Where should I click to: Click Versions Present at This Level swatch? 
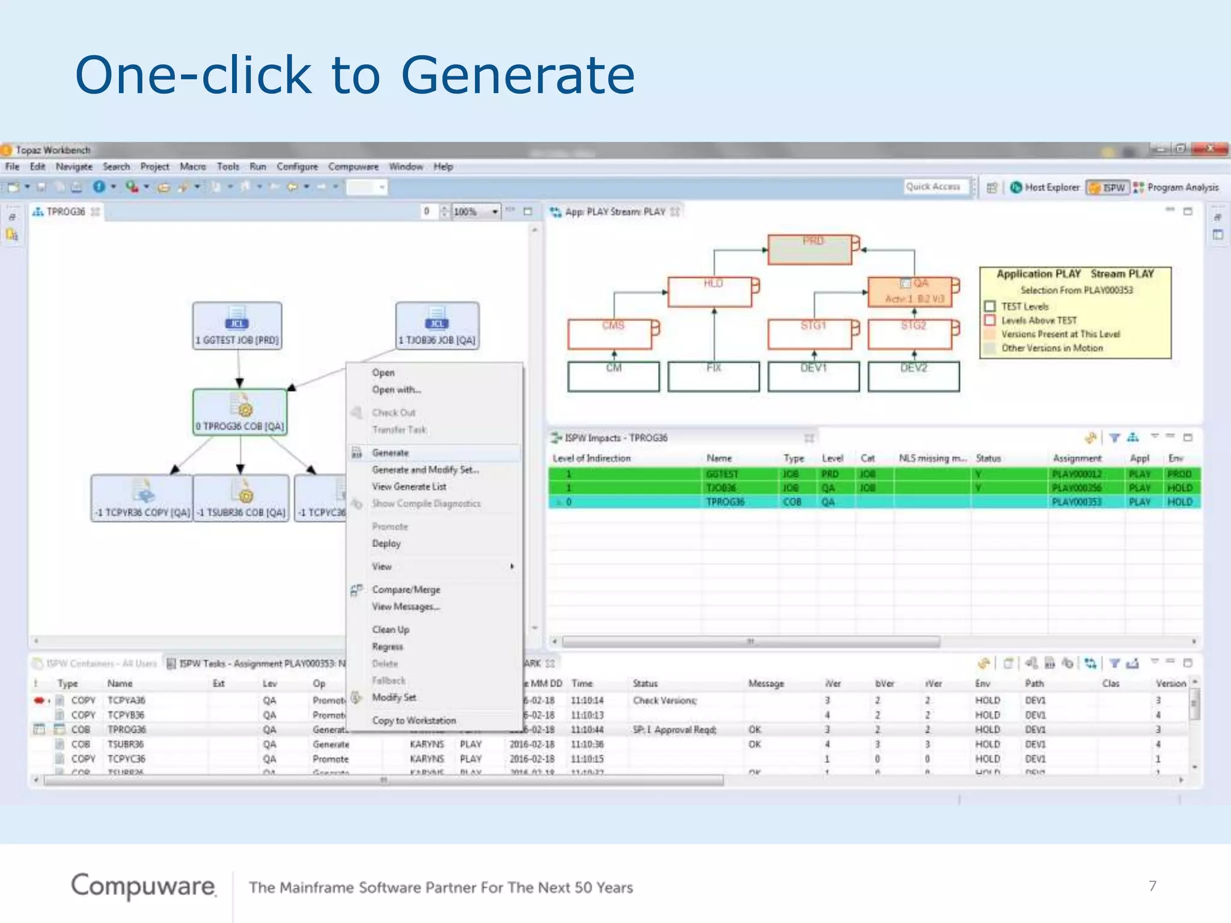990,334
